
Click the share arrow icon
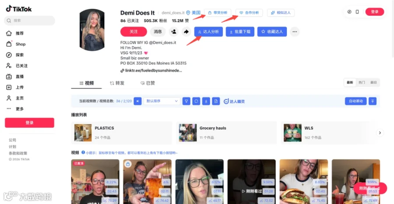[186, 31]
